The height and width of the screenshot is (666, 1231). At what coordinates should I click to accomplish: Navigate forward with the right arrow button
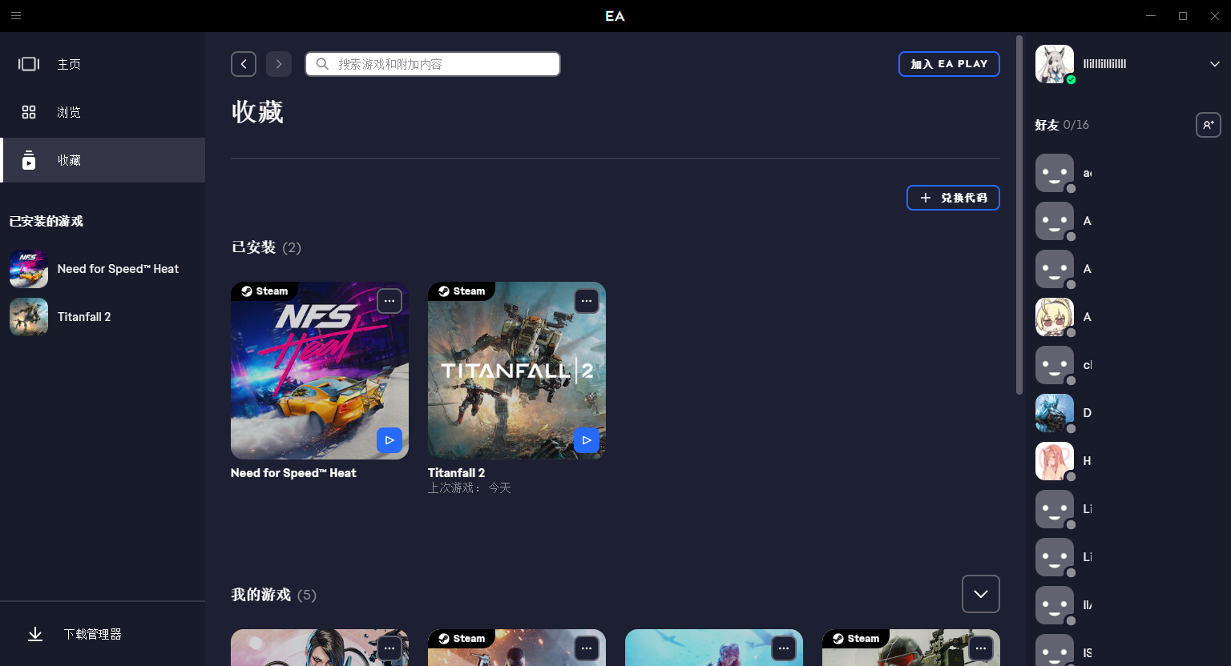(279, 64)
